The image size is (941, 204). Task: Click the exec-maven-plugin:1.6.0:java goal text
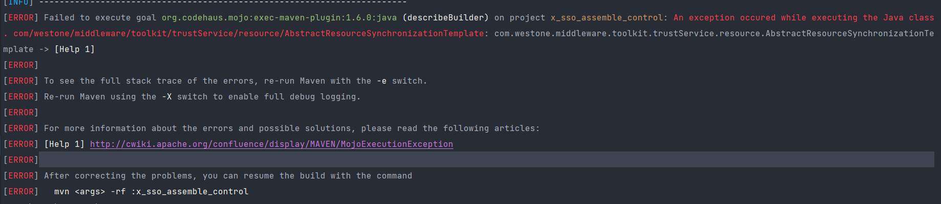point(279,18)
